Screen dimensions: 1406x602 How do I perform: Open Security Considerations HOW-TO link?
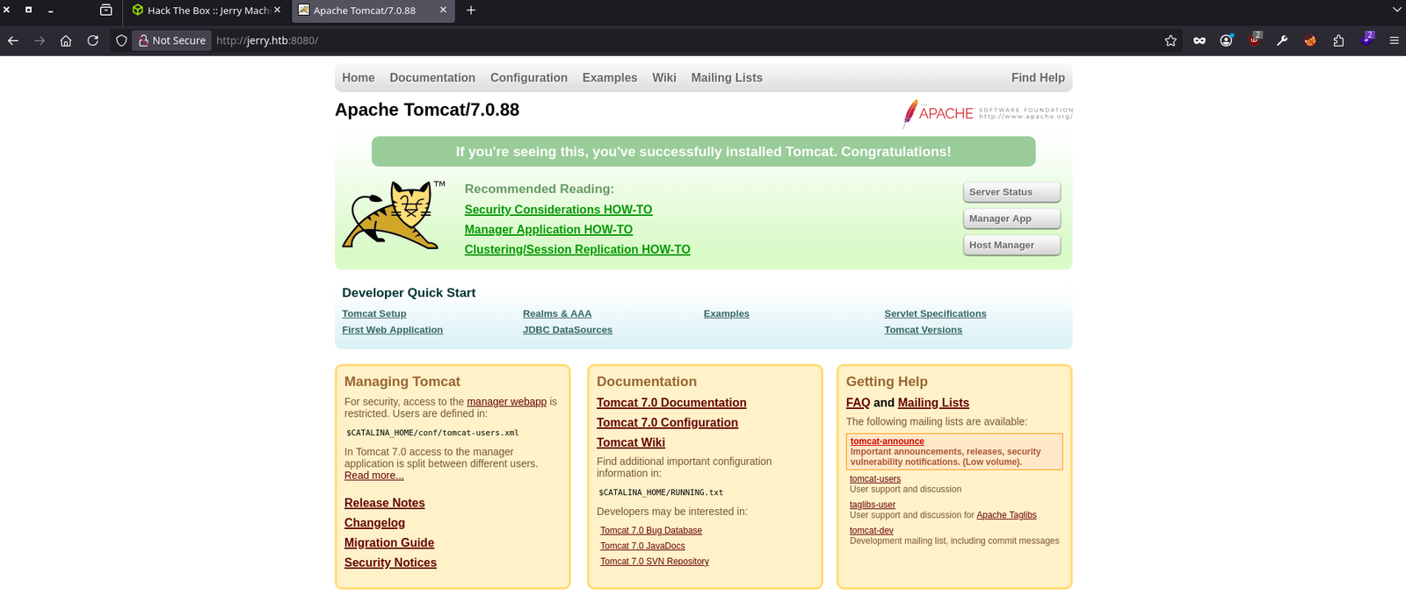click(559, 210)
